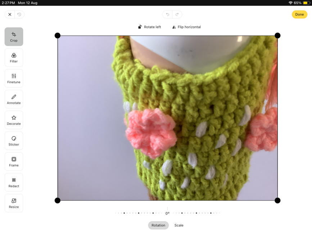This screenshot has height=234, width=312.
Task: Open the Redact tool
Action: pyautogui.click(x=14, y=183)
